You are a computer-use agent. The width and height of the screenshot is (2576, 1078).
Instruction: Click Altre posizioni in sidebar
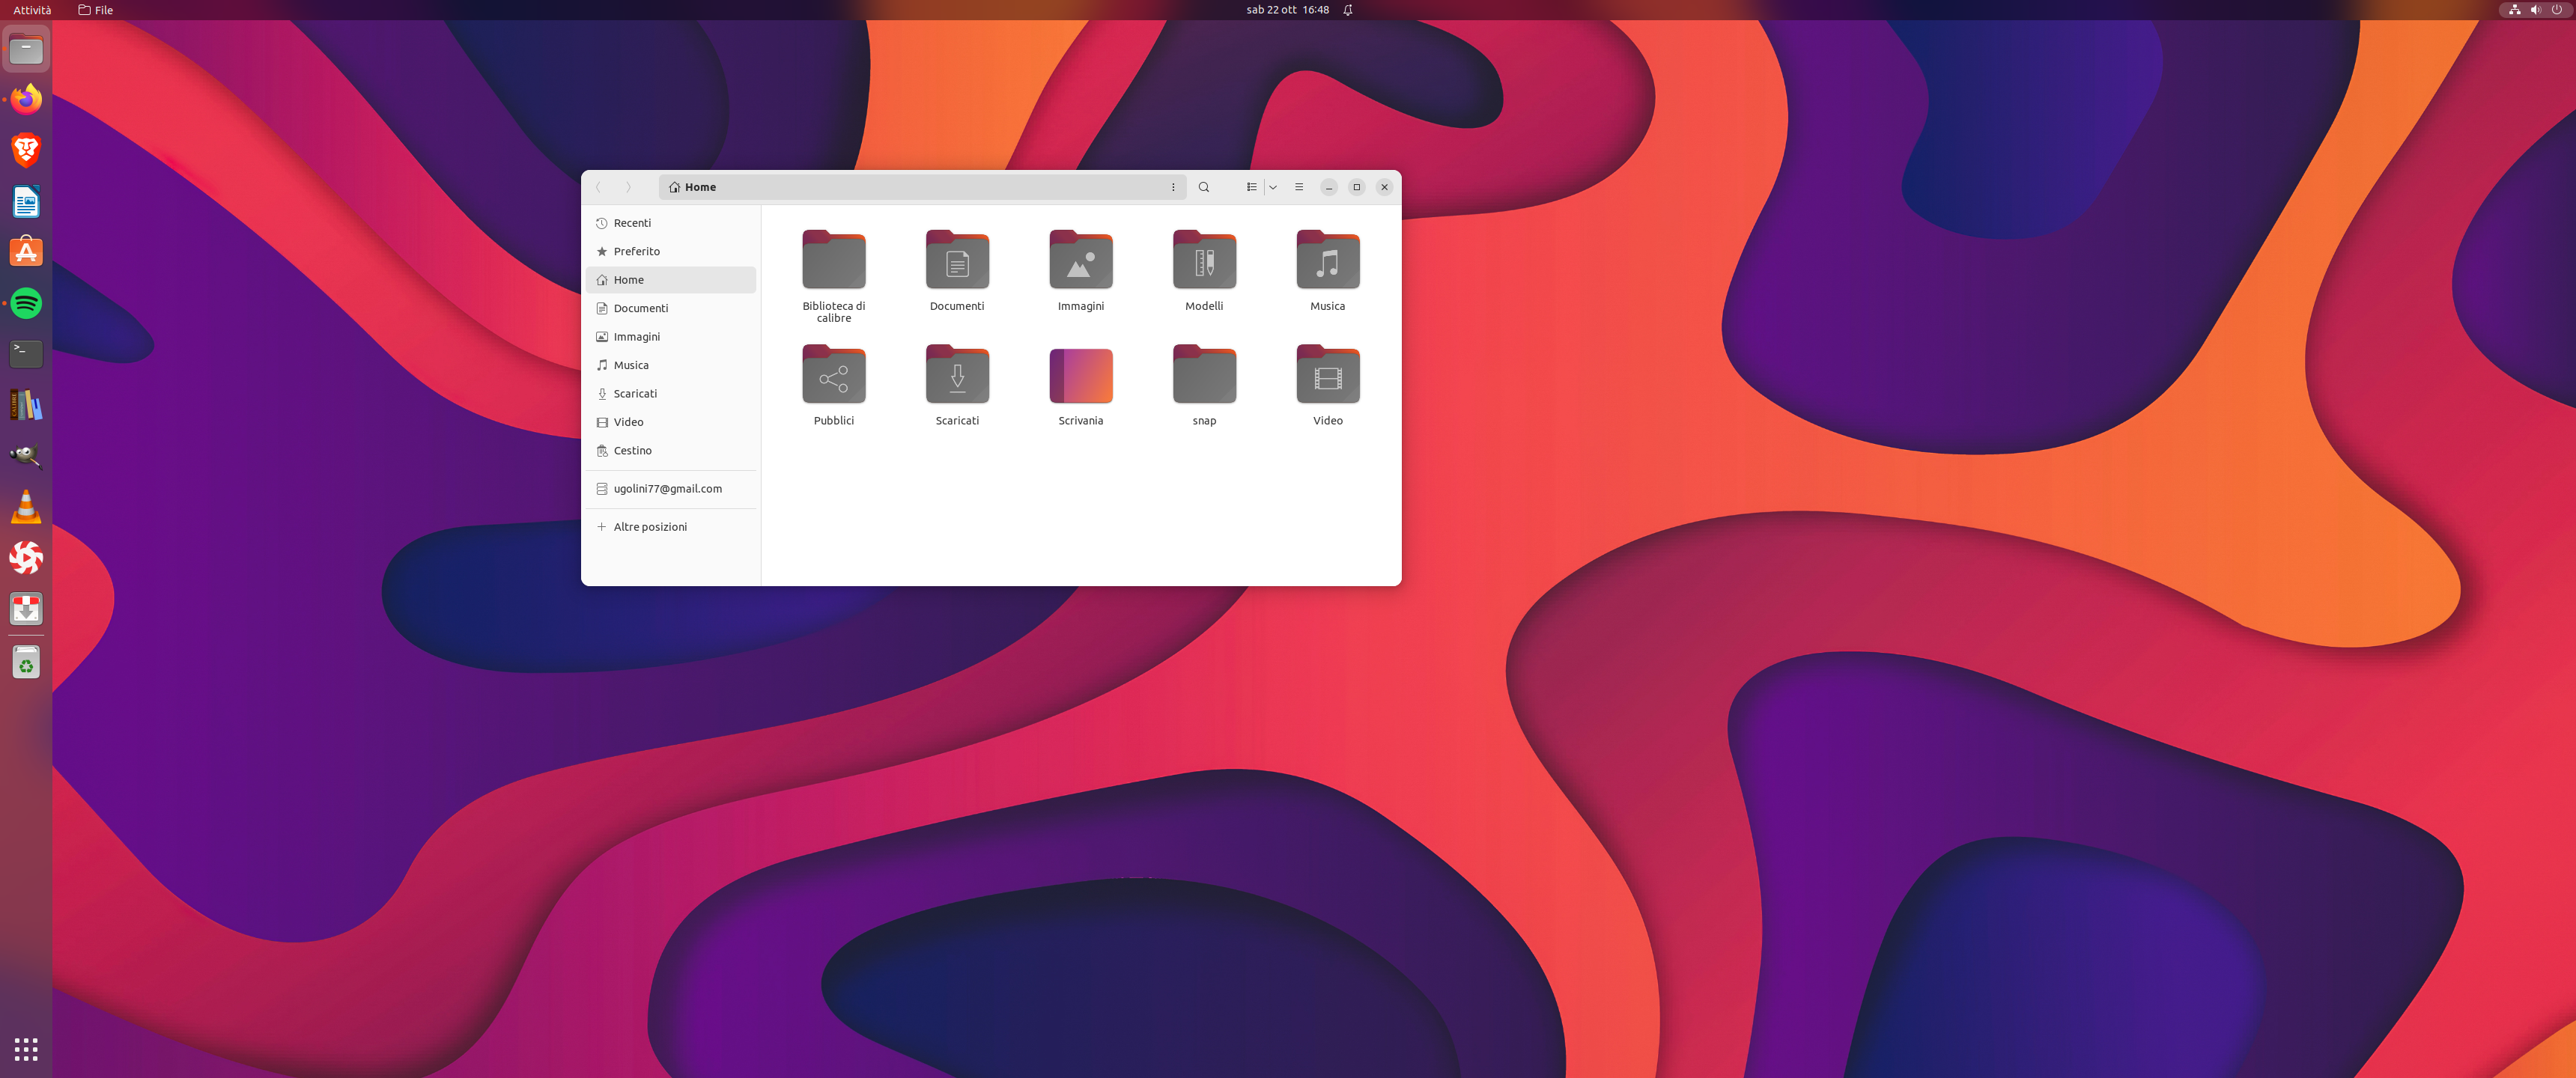coord(649,527)
